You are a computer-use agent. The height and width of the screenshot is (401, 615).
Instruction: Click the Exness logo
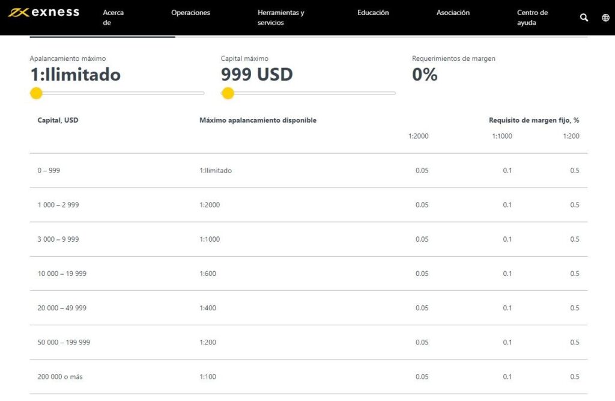43,13
